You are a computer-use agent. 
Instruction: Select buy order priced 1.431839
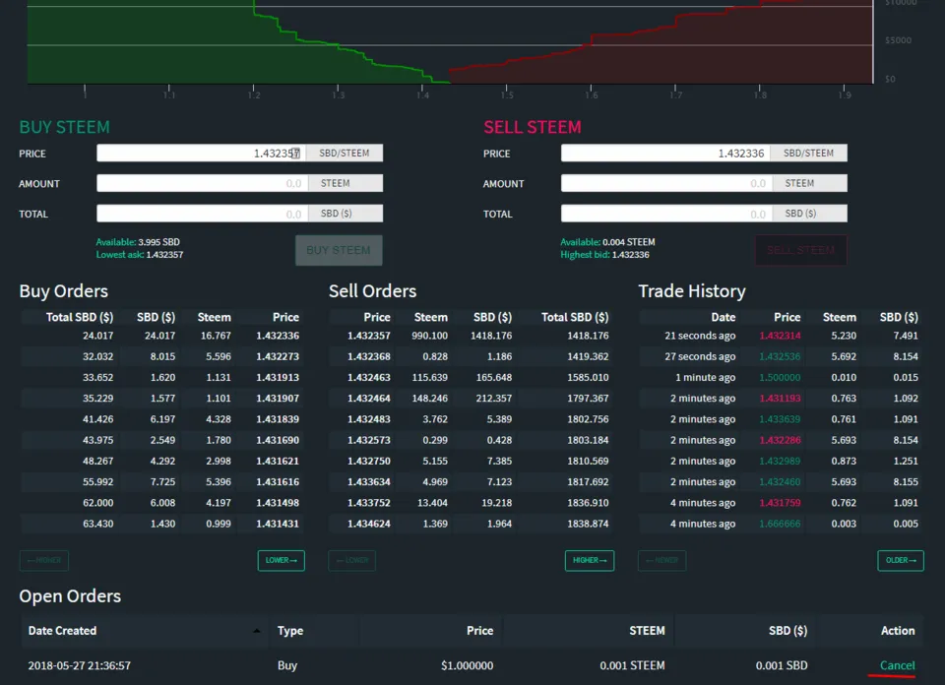tap(161, 419)
